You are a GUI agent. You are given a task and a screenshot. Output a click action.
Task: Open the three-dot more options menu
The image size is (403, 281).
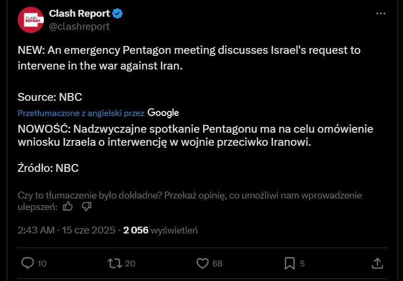point(381,14)
